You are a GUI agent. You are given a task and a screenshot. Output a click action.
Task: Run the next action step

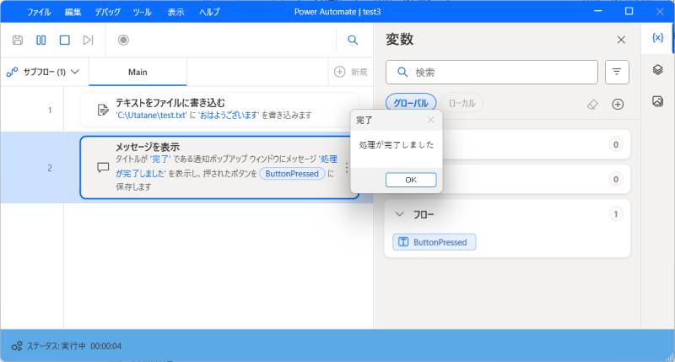click(x=88, y=40)
